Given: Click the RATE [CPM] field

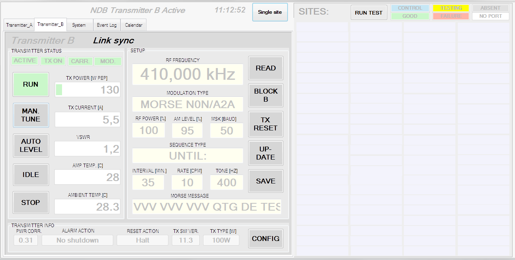Looking at the screenshot, I should [x=187, y=182].
